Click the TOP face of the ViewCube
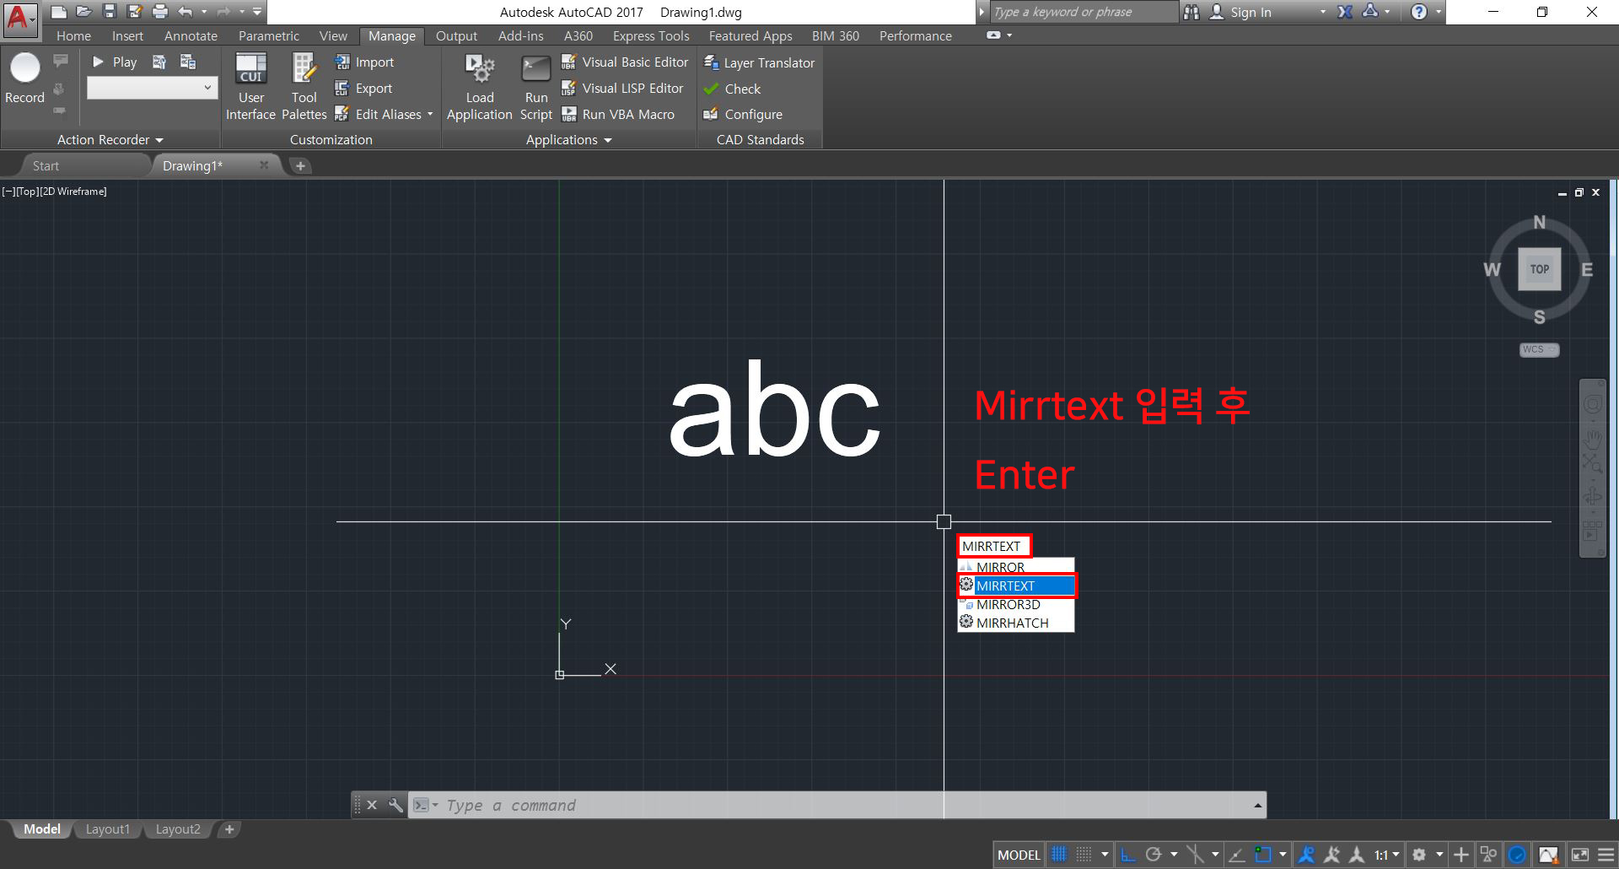Viewport: 1619px width, 869px height. click(x=1539, y=269)
